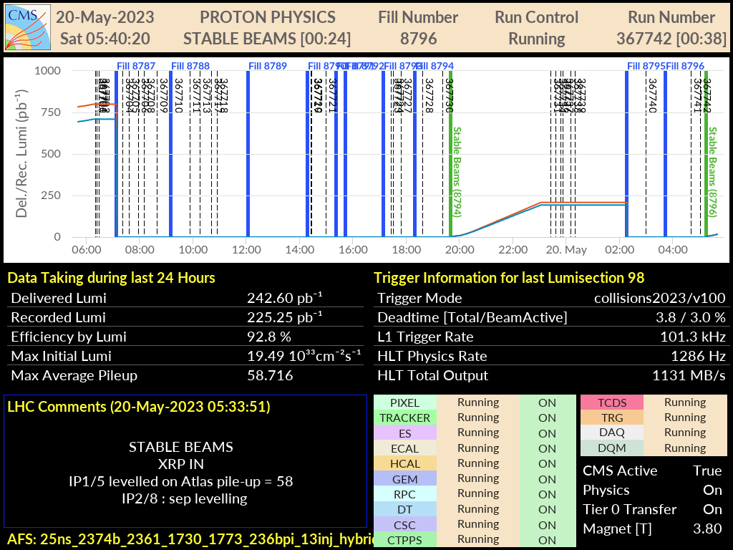Select the TRG status label

612,418
